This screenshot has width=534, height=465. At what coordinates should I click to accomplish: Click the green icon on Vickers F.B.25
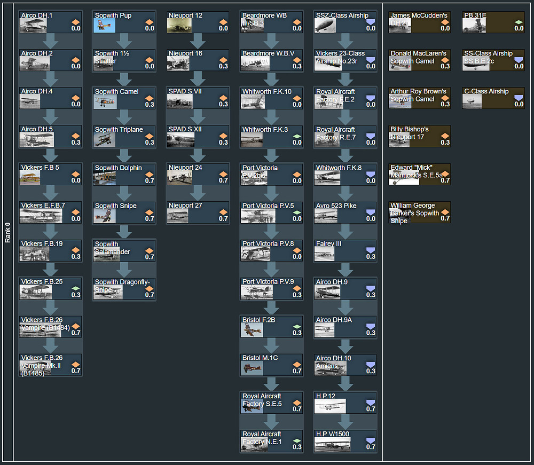coord(75,288)
